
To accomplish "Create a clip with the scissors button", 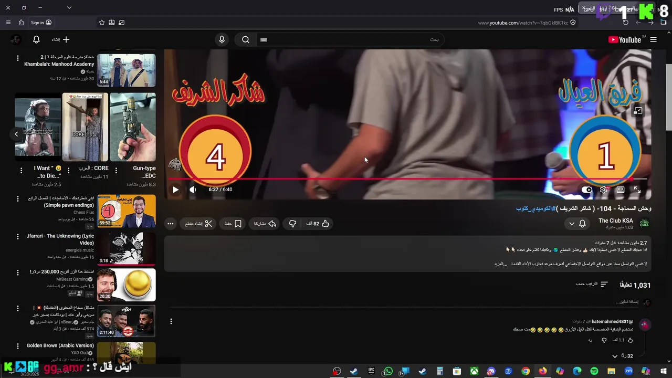I will pyautogui.click(x=198, y=224).
